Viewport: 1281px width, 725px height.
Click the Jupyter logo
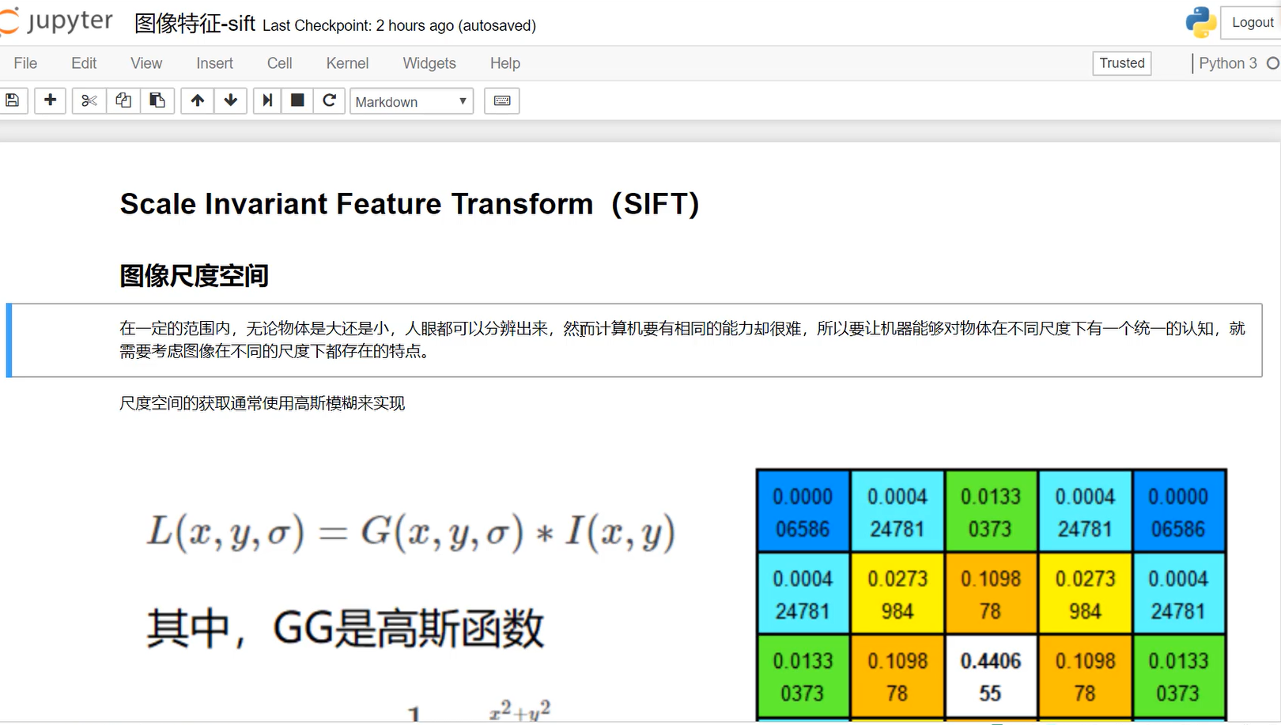click(57, 21)
